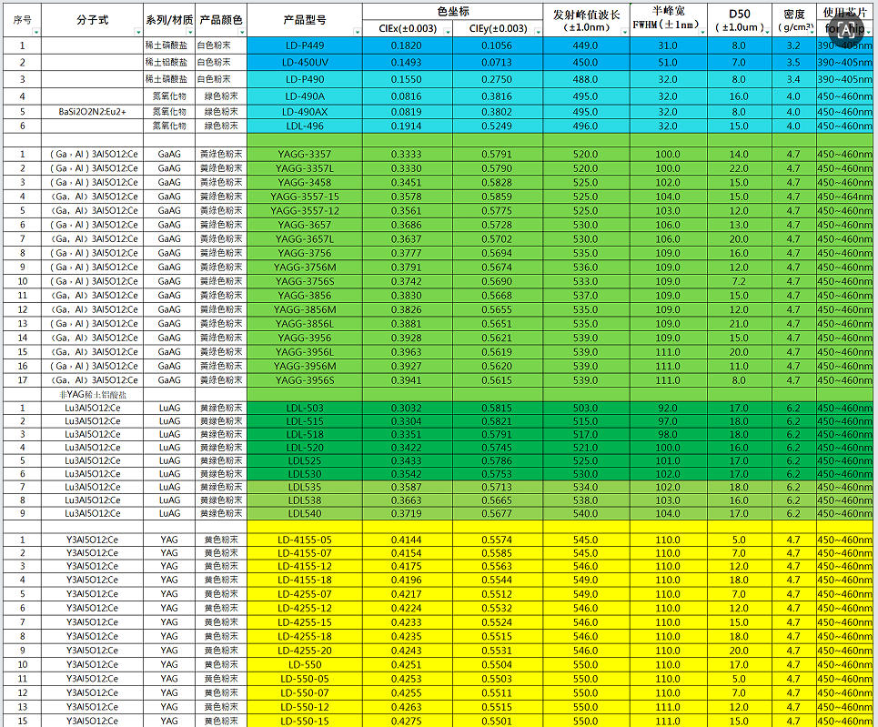Open the 半峰宽 FWHM filter dropdown
The image size is (878, 727).
tap(700, 32)
